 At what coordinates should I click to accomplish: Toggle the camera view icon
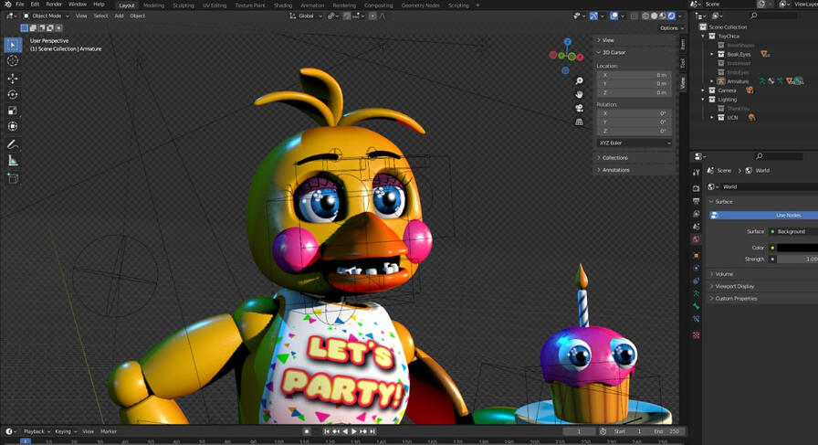[579, 108]
